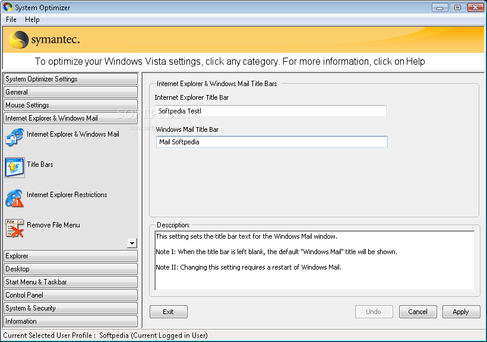Expand the Desktop category
Image resolution: width=487 pixels, height=342 pixels.
pyautogui.click(x=71, y=269)
